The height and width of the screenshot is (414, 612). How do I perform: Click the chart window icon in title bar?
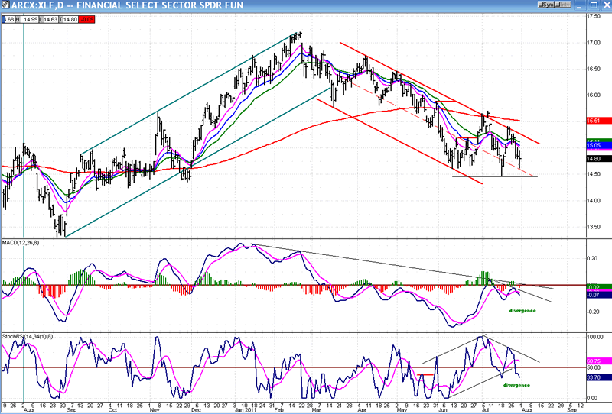[5, 5]
